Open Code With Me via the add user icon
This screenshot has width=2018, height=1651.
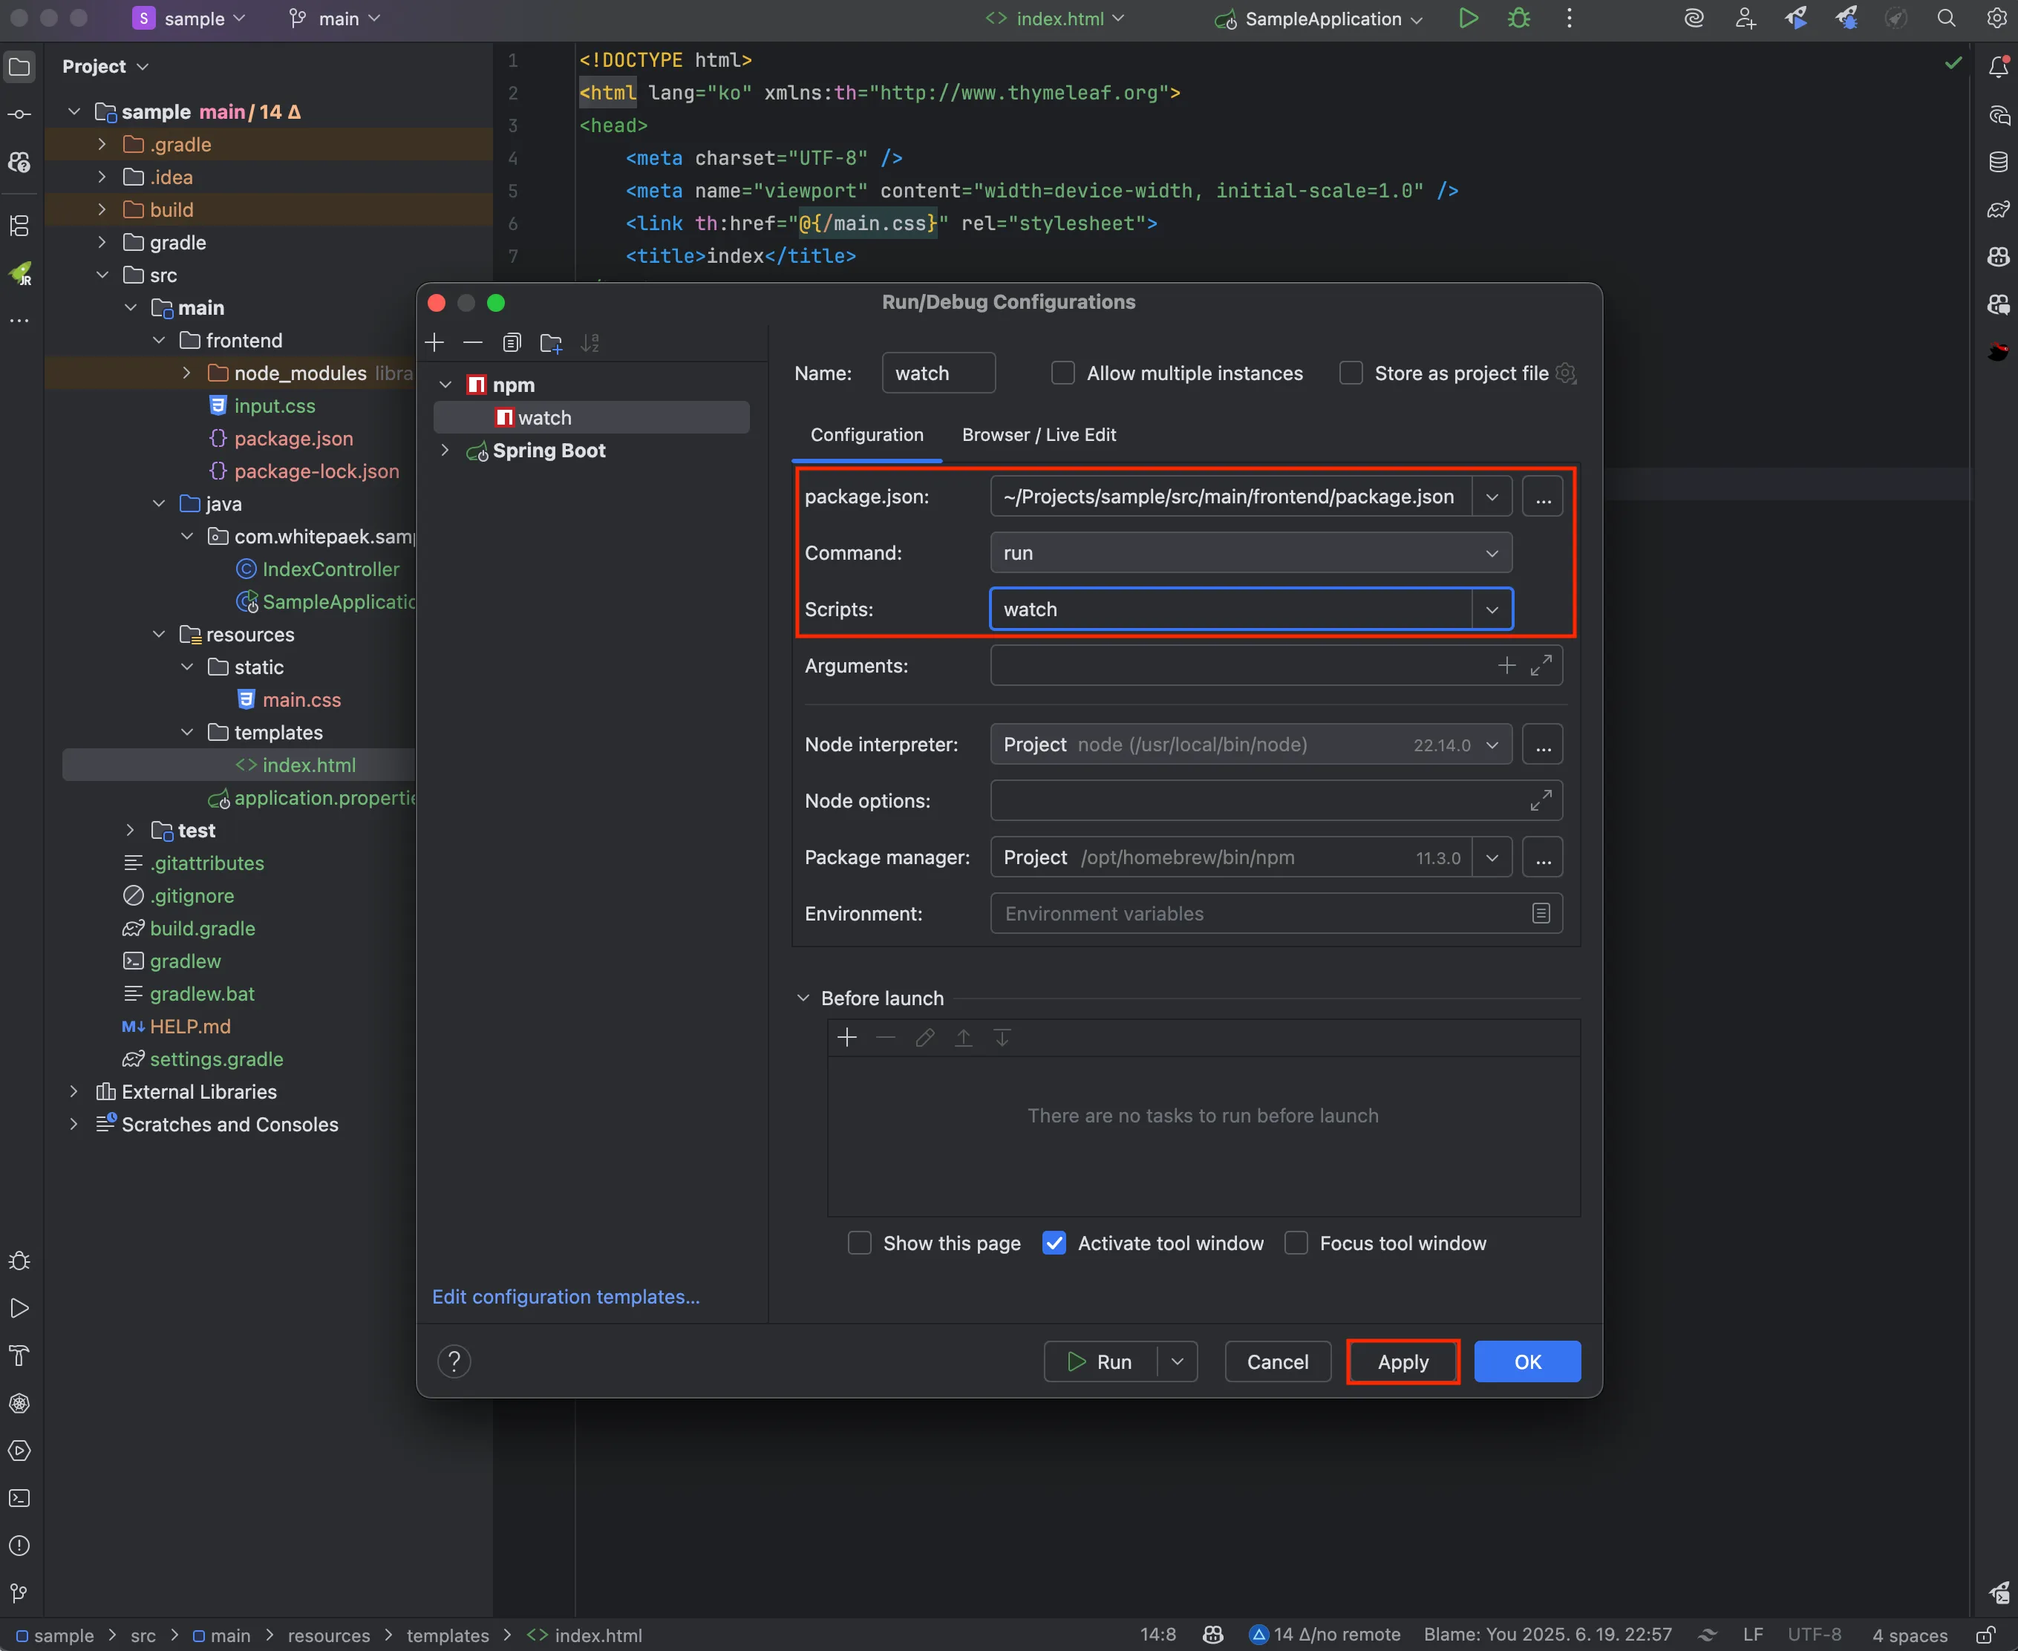click(1745, 18)
